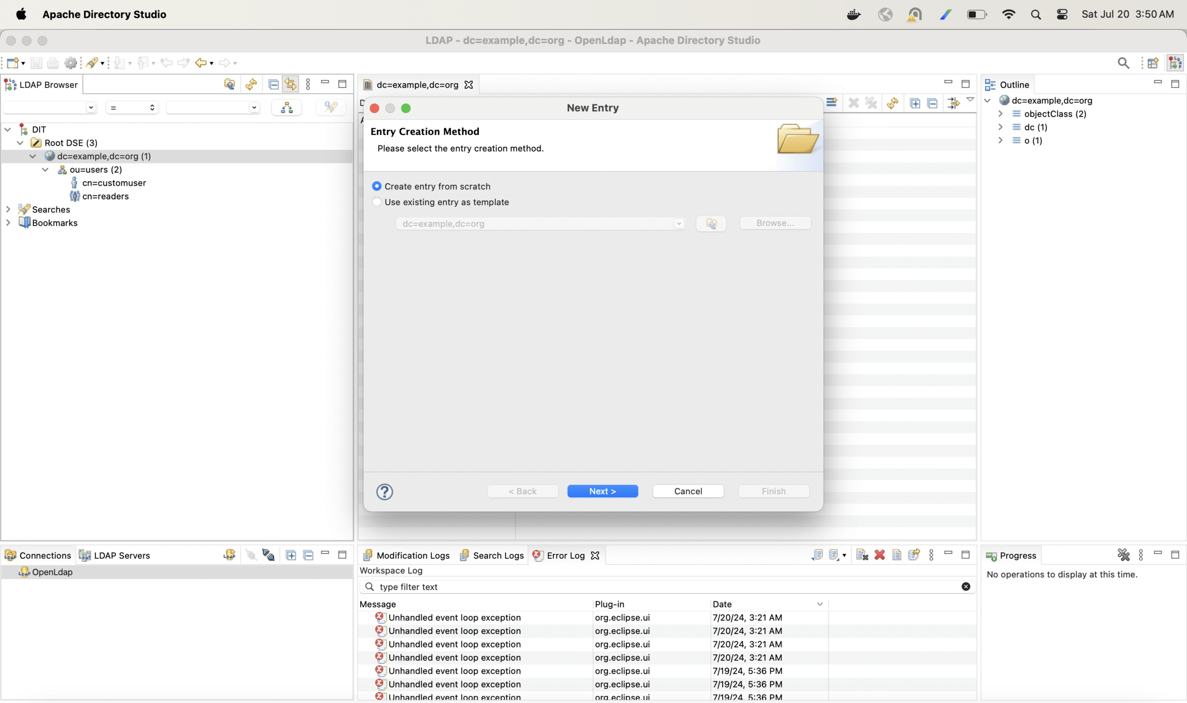Toggle Link with Editor icon in LDAP Browser

click(290, 84)
